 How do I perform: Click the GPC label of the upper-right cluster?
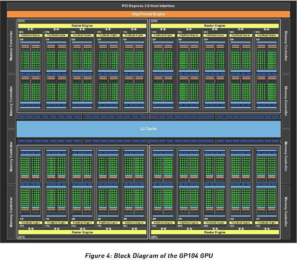[x=154, y=21]
